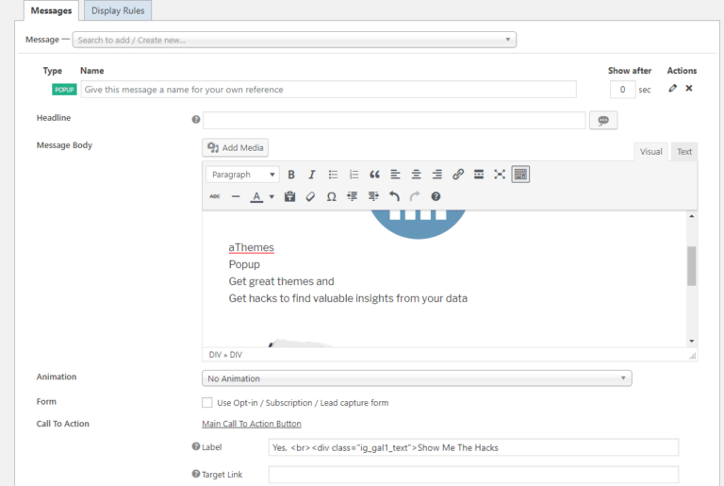This screenshot has width=724, height=486.
Task: Open Target Link help question mark
Action: [x=196, y=474]
